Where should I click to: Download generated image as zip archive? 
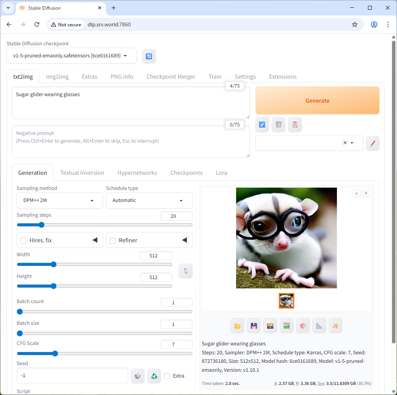click(270, 326)
